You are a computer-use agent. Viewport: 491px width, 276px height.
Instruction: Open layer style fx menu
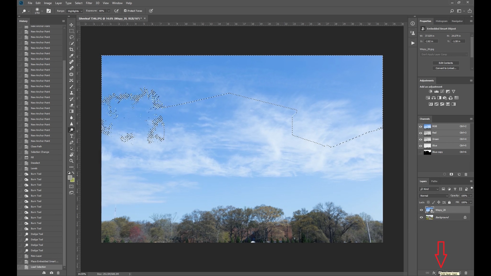click(434, 273)
